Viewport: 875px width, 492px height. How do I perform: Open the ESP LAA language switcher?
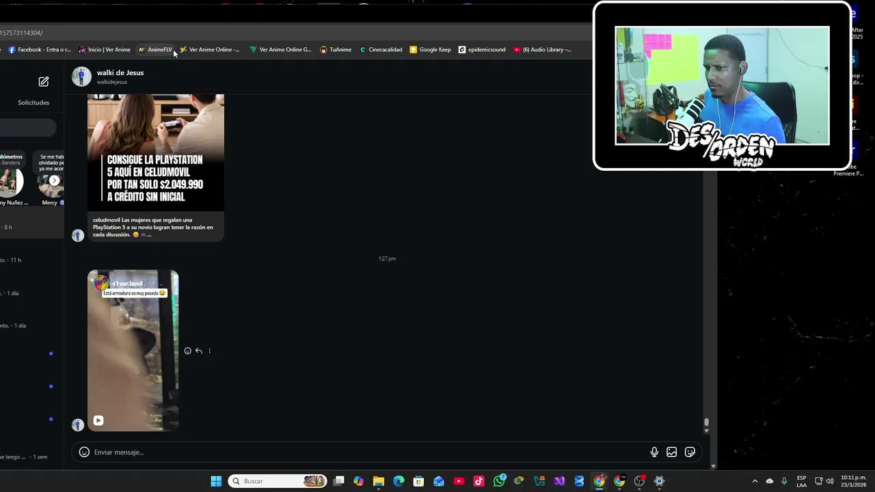click(801, 481)
